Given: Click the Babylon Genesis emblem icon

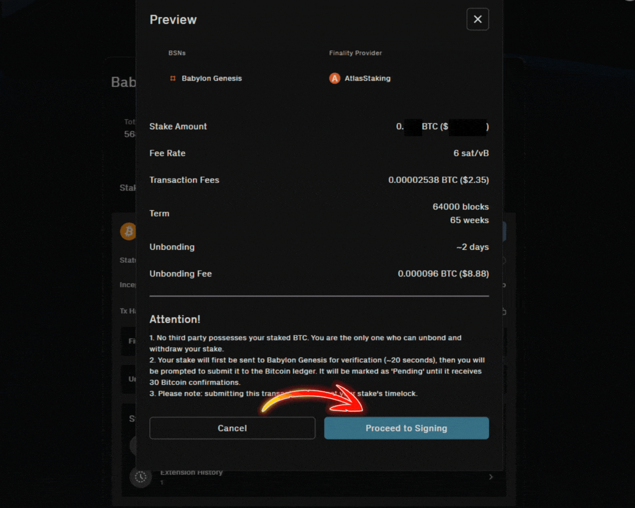Looking at the screenshot, I should click(x=173, y=78).
